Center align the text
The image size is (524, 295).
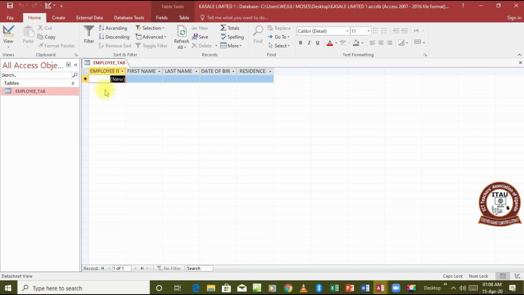[x=381, y=43]
